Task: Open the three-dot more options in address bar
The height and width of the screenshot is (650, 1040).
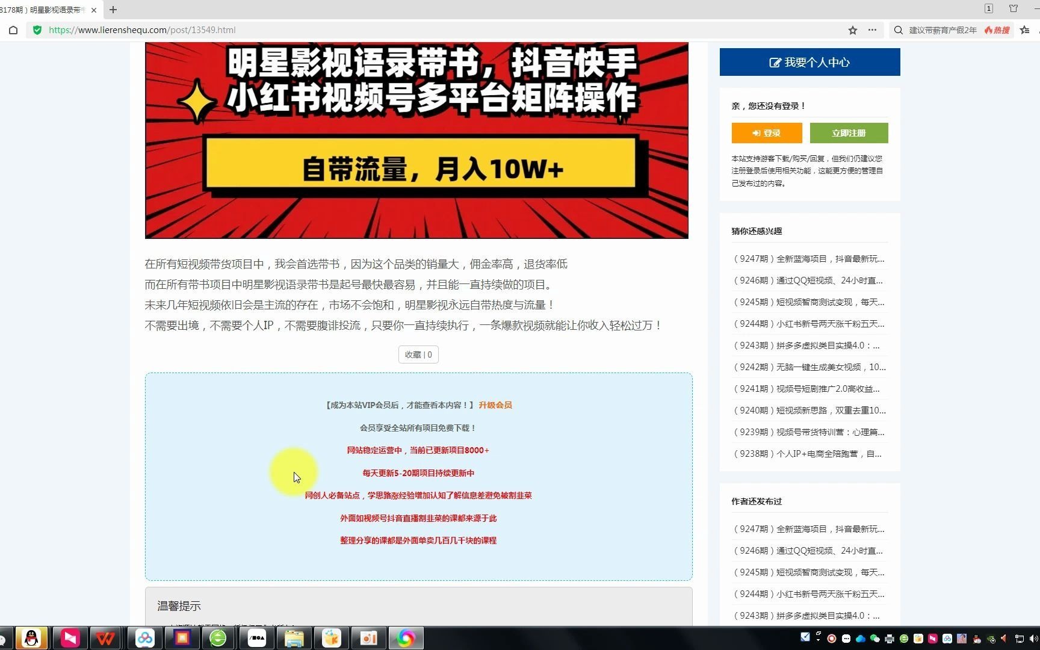Action: pyautogui.click(x=872, y=30)
